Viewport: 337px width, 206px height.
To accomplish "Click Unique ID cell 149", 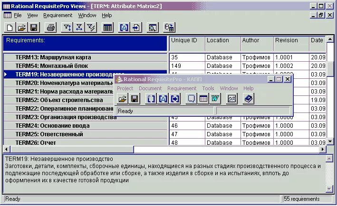I will 187,66.
